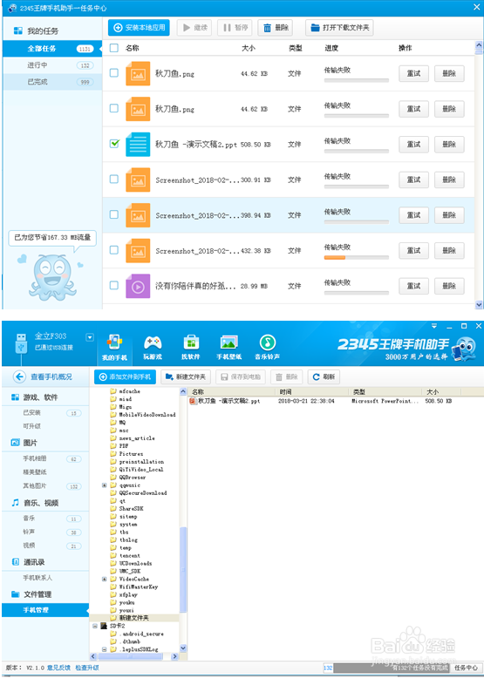Delete the 秋刀鱼 -演示文稿2.ppt task row

pos(449,144)
